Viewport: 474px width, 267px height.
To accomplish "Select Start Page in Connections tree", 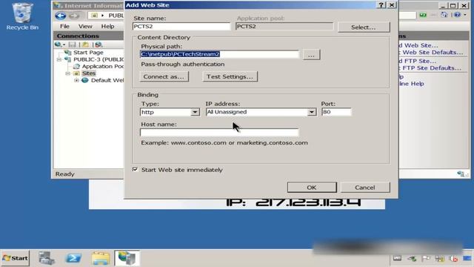I will pos(88,53).
